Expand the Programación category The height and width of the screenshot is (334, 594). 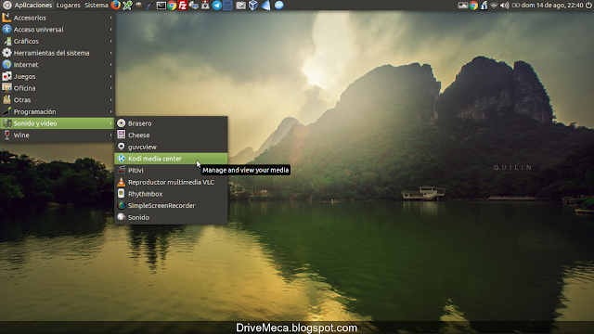coord(58,111)
